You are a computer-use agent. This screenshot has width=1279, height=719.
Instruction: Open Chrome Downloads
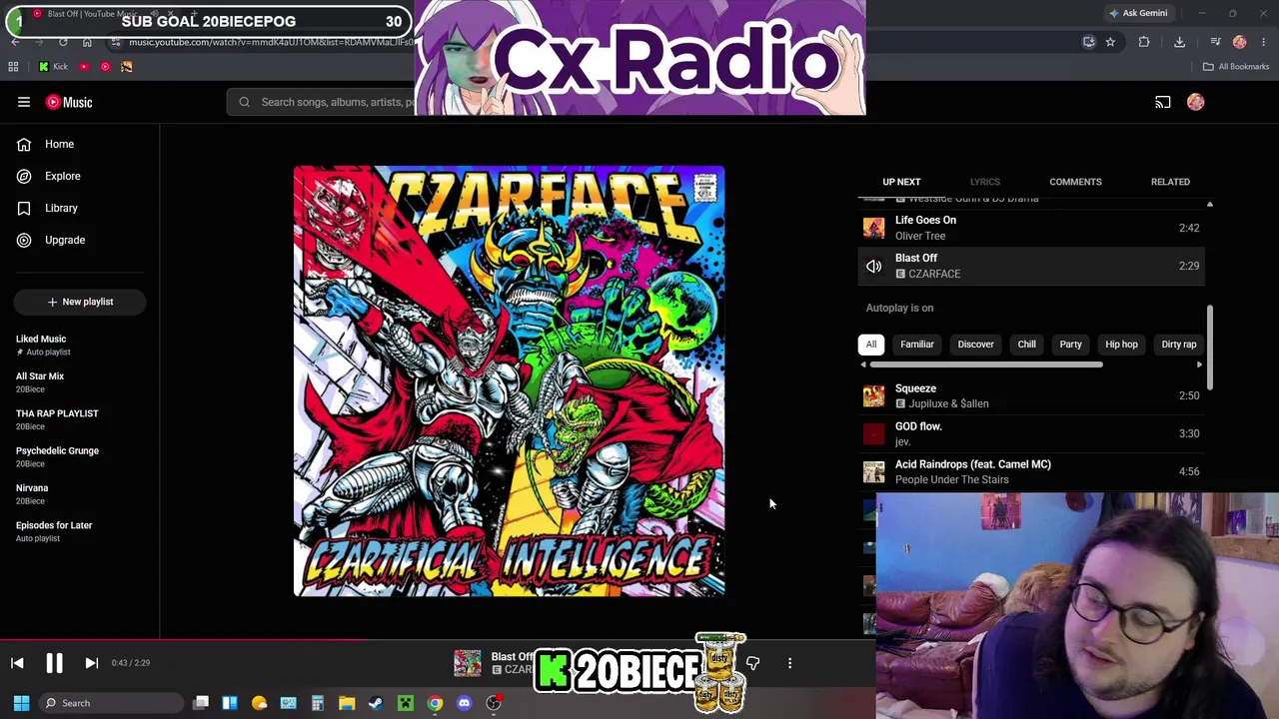[1179, 42]
